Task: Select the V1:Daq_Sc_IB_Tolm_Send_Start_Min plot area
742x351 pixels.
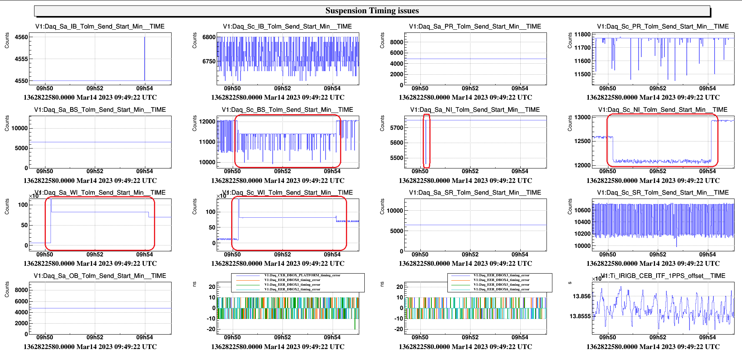Action: (x=288, y=59)
